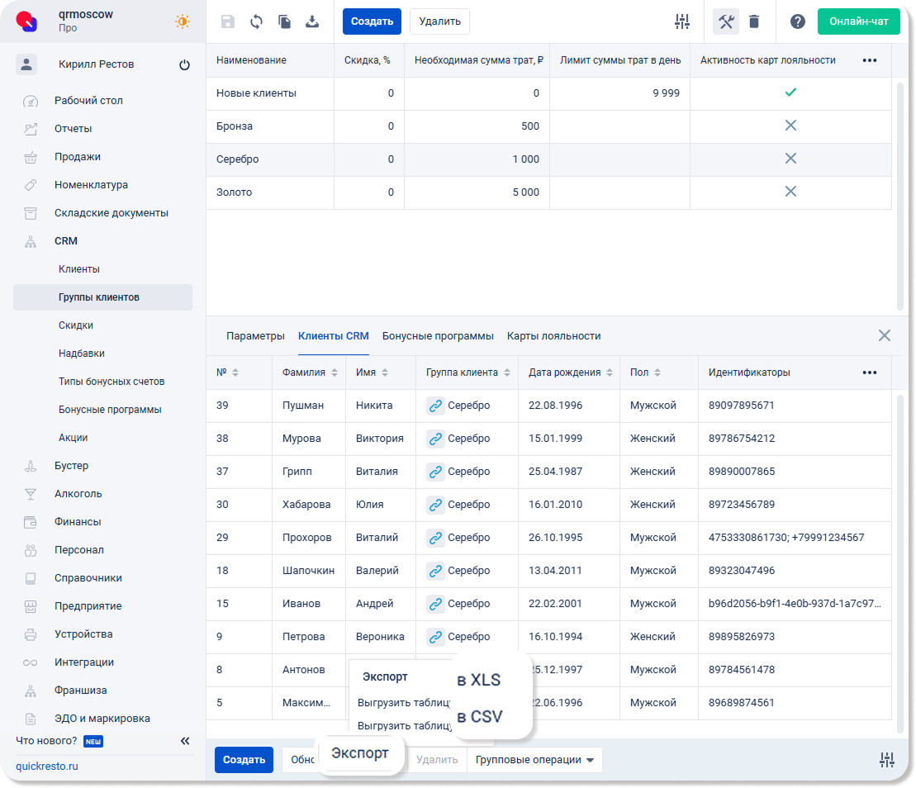Click the download icon in top toolbar
The width and height of the screenshot is (916, 788).
coord(312,21)
